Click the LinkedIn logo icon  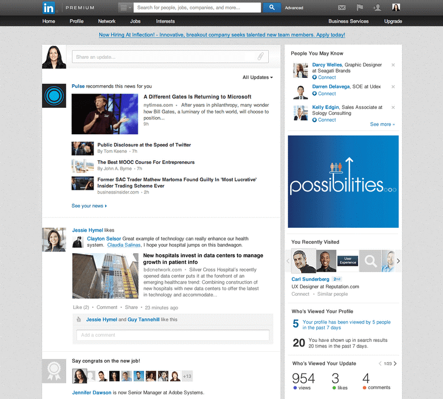50,7
